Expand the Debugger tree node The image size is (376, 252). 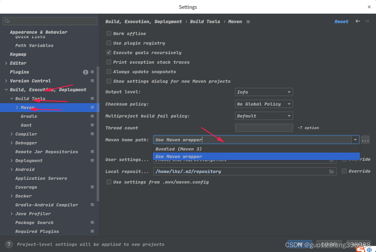[x=12, y=143]
